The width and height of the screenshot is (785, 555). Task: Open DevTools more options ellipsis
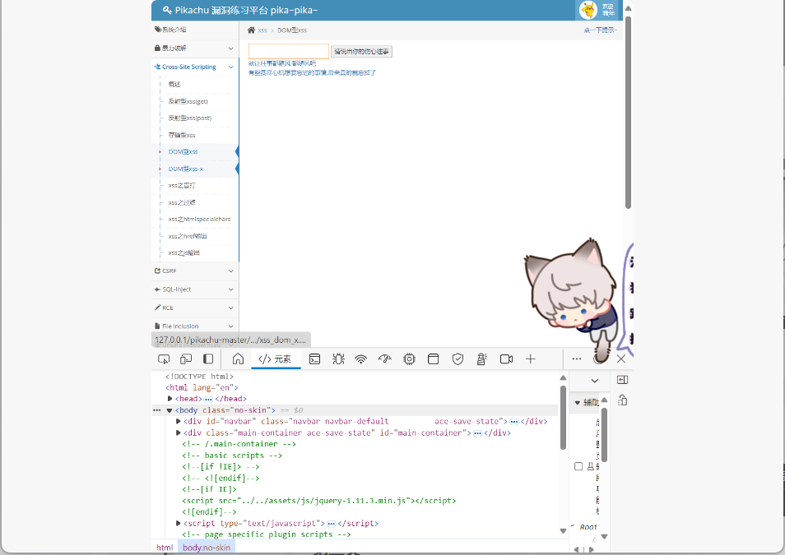(577, 358)
